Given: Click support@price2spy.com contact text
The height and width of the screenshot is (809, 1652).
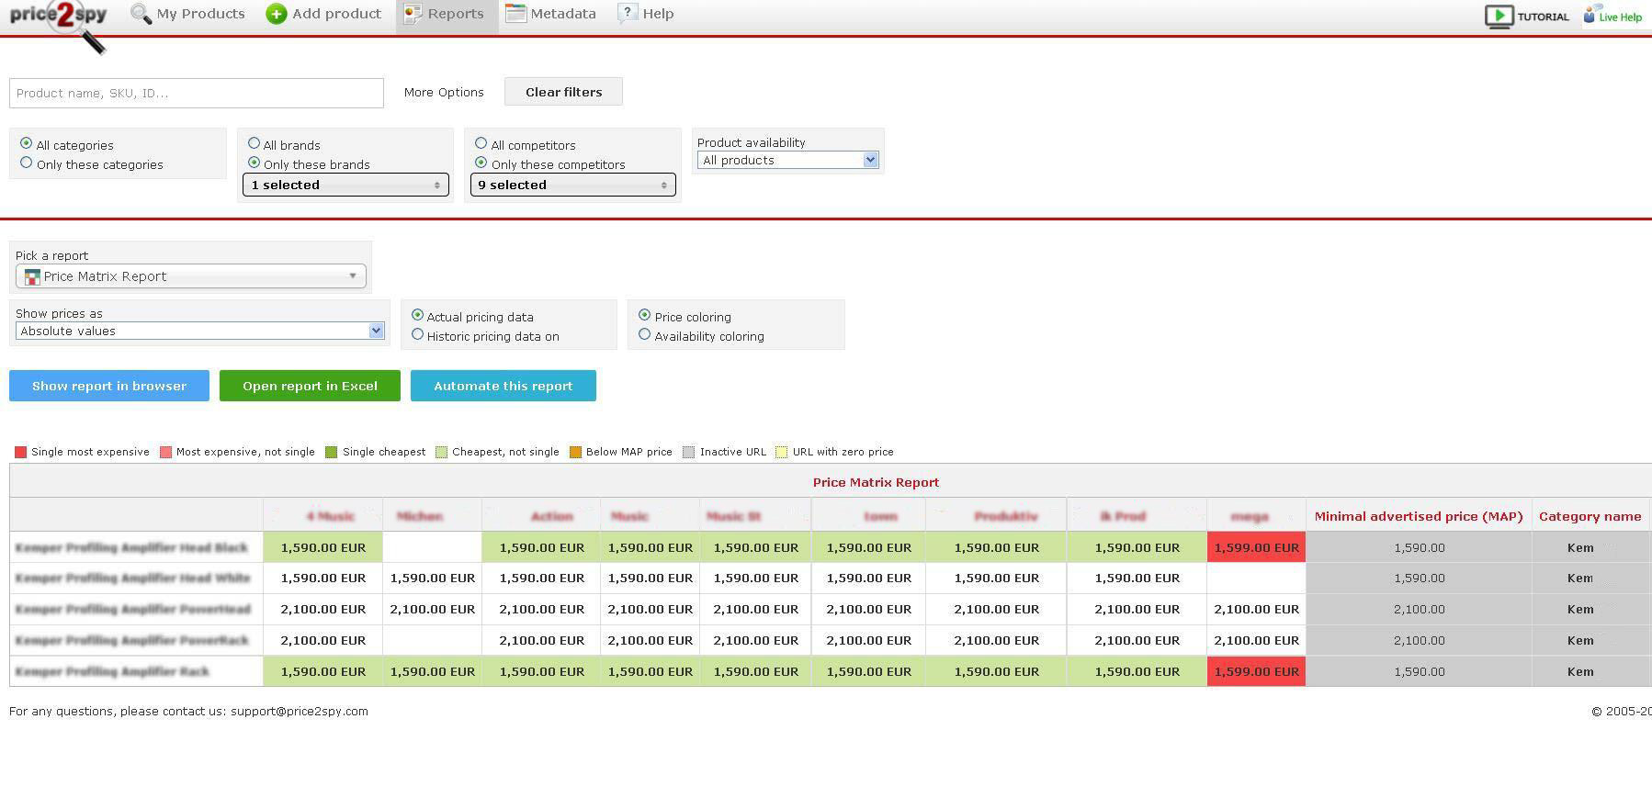Looking at the screenshot, I should click(x=300, y=711).
